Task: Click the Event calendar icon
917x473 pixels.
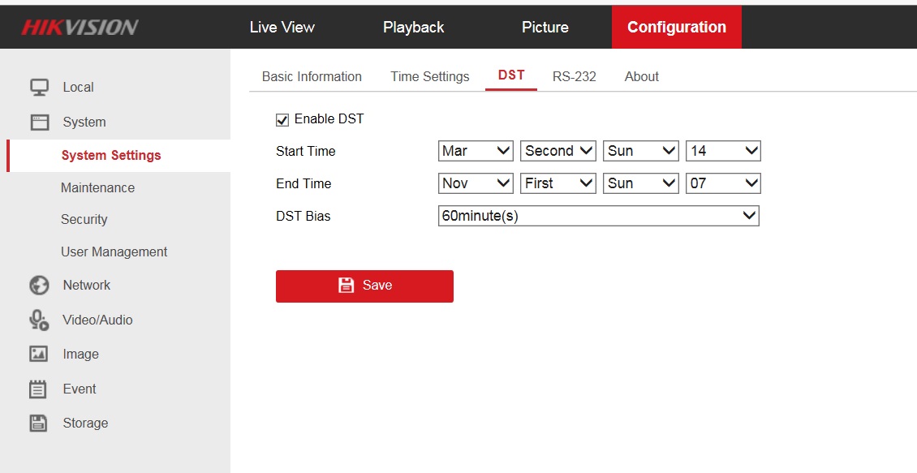Action: tap(39, 389)
